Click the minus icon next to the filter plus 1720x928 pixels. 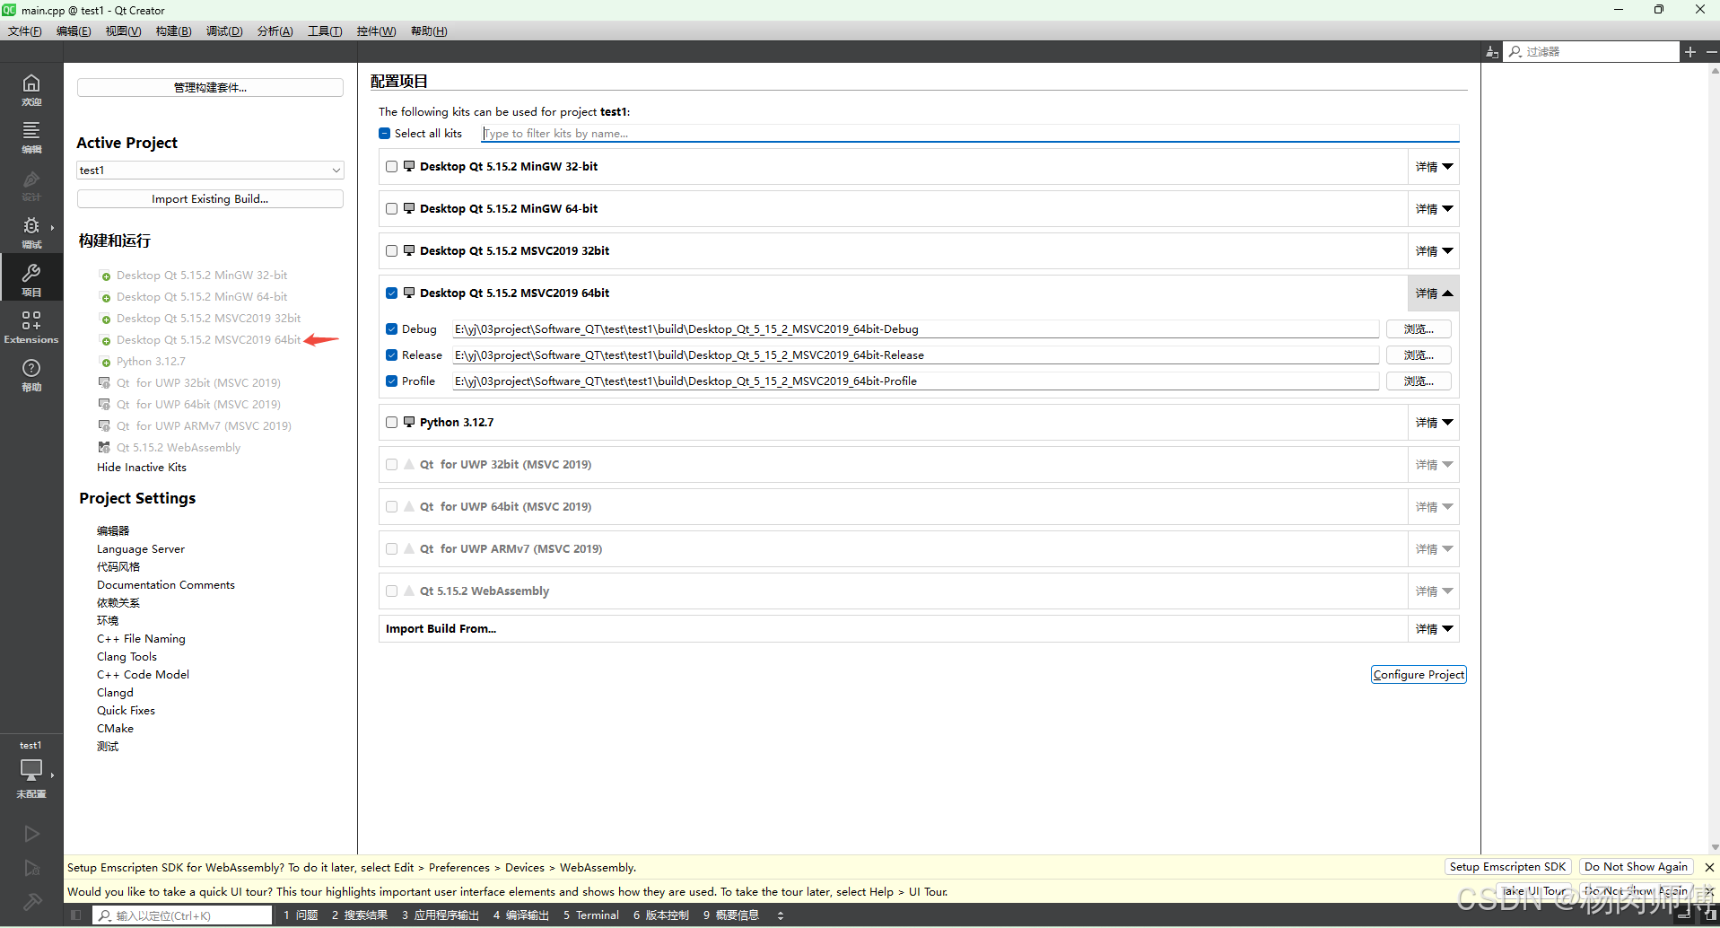[1711, 52]
